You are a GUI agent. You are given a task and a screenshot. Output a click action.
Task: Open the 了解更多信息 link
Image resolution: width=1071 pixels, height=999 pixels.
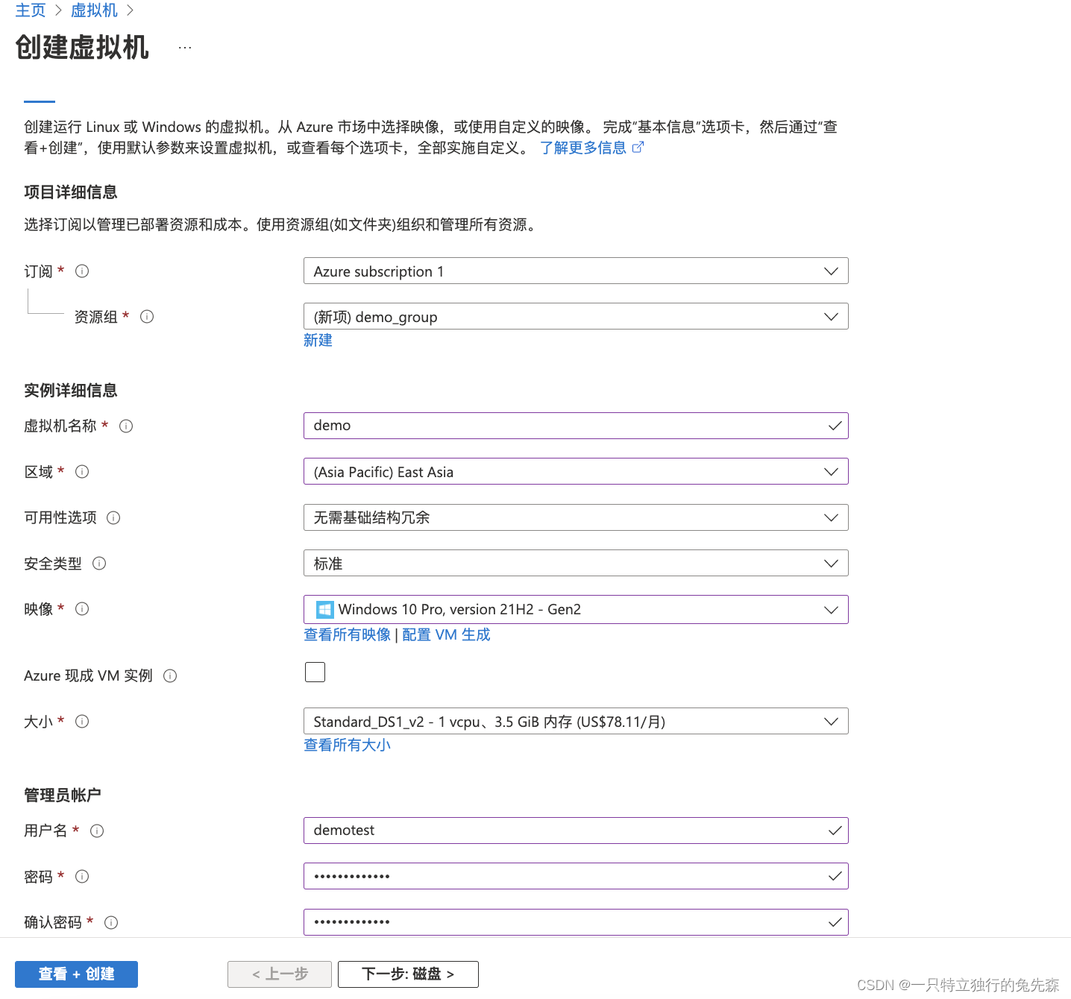coord(583,148)
